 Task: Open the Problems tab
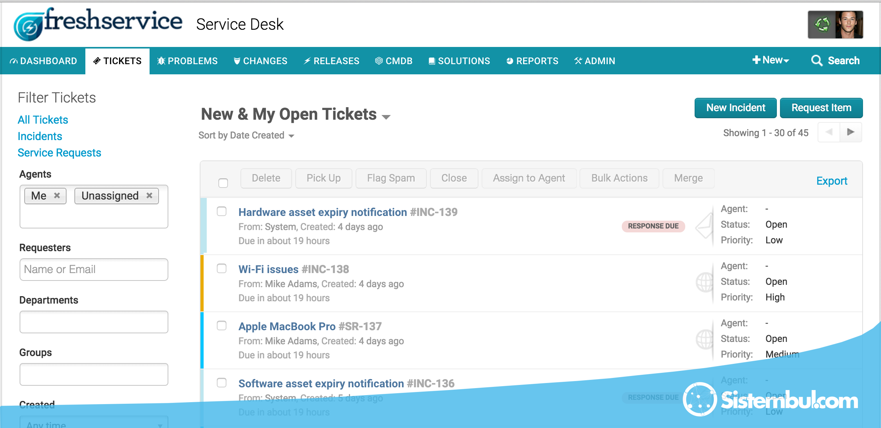[187, 61]
